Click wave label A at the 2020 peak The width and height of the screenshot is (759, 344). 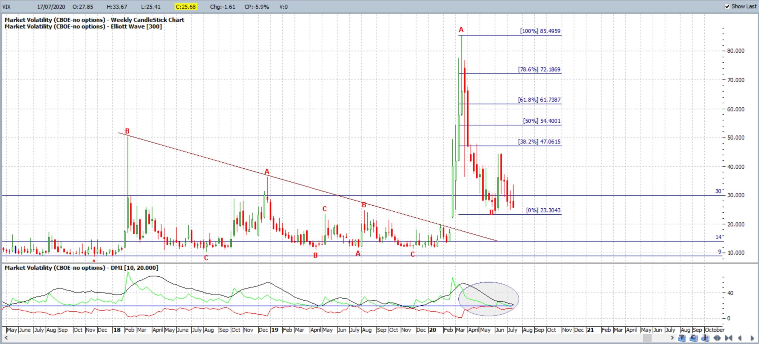point(461,30)
